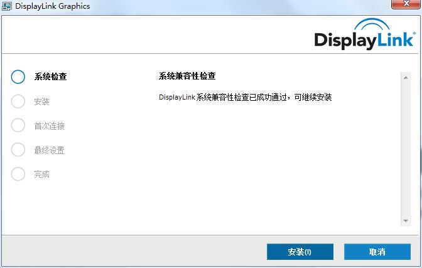The image size is (422, 268).
Task: Select the 完成 step label
Action: point(41,175)
